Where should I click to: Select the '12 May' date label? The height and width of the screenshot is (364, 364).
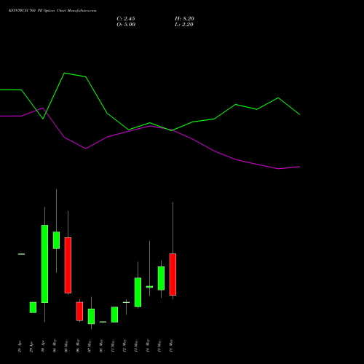124,346
